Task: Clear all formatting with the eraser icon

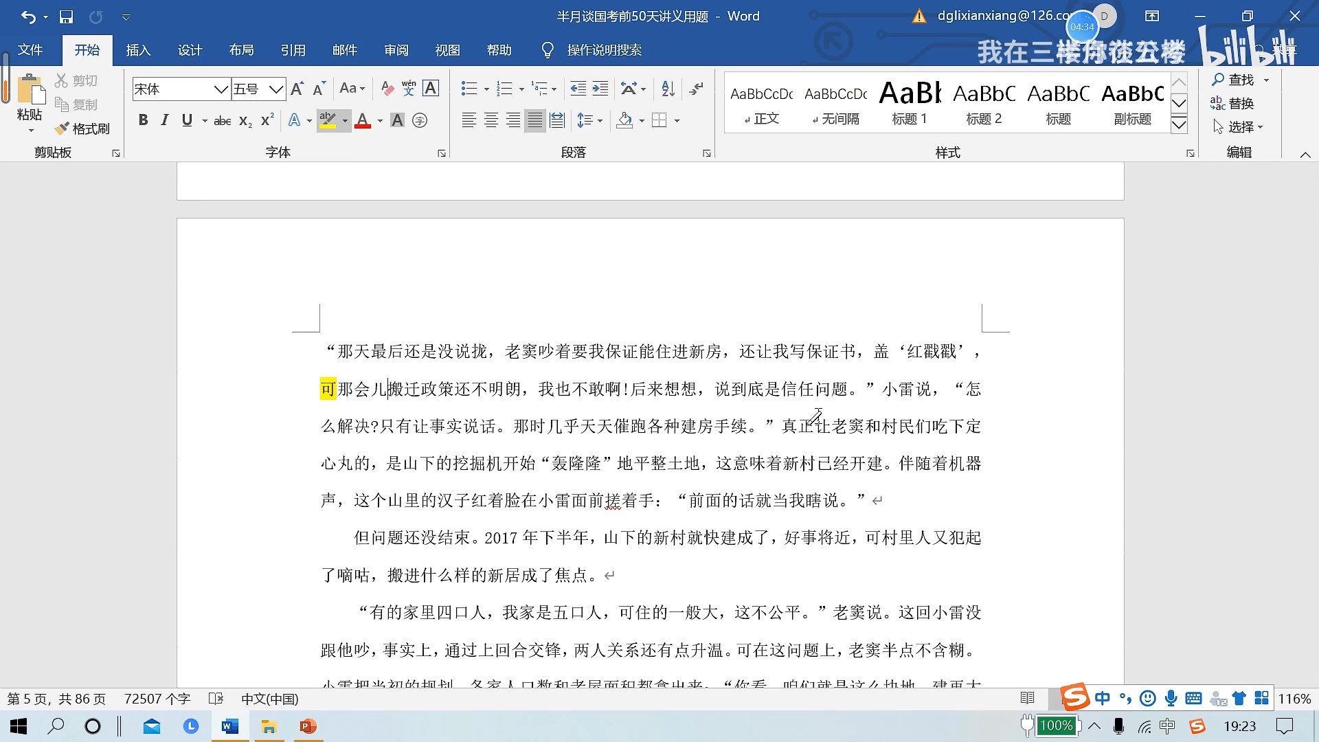Action: (x=387, y=89)
